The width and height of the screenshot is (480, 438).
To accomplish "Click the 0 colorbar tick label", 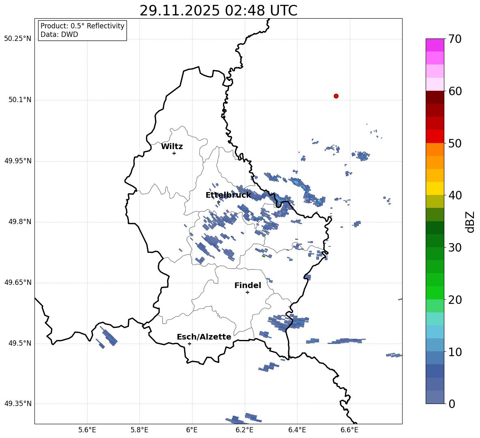I will tap(452, 404).
